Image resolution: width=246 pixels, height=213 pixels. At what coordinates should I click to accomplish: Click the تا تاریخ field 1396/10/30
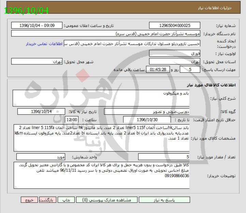pos(147,119)
